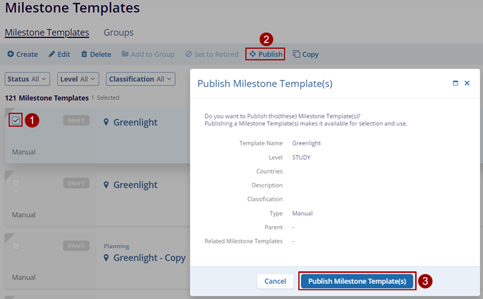Open the Level filter dropdown

point(78,79)
